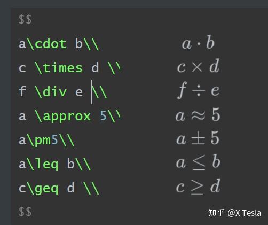268x225 pixels.
Task: Click the rendered c × d formula
Action: [x=198, y=66]
